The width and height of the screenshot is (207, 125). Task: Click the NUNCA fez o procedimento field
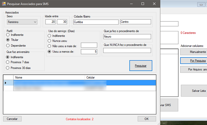[127, 51]
